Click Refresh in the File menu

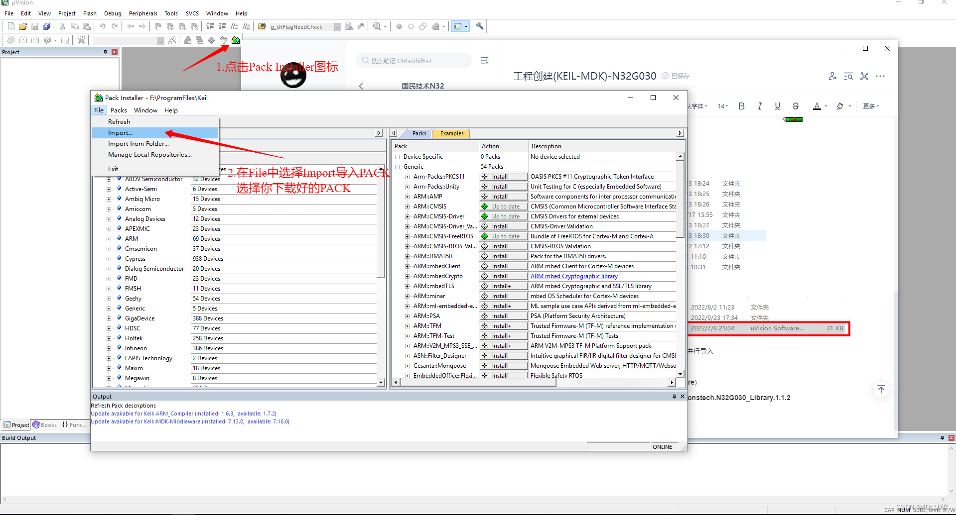point(155,122)
